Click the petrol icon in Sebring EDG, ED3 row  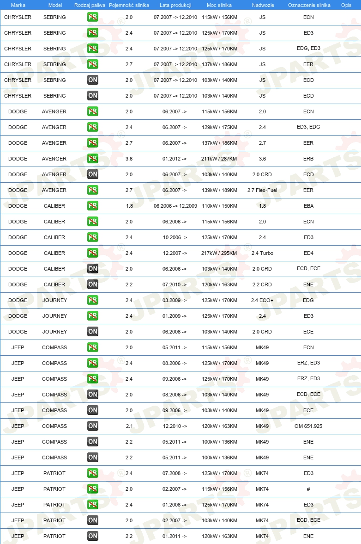[92, 49]
